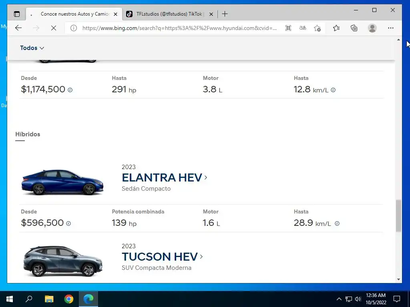Open the QR code or apps icon in address bar
The height and width of the screenshot is (307, 410).
click(x=288, y=28)
